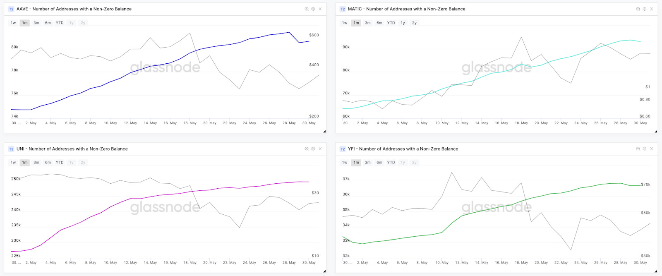Set YFI chart to 2y range
Viewport: 662px width, 276px height.
point(414,163)
